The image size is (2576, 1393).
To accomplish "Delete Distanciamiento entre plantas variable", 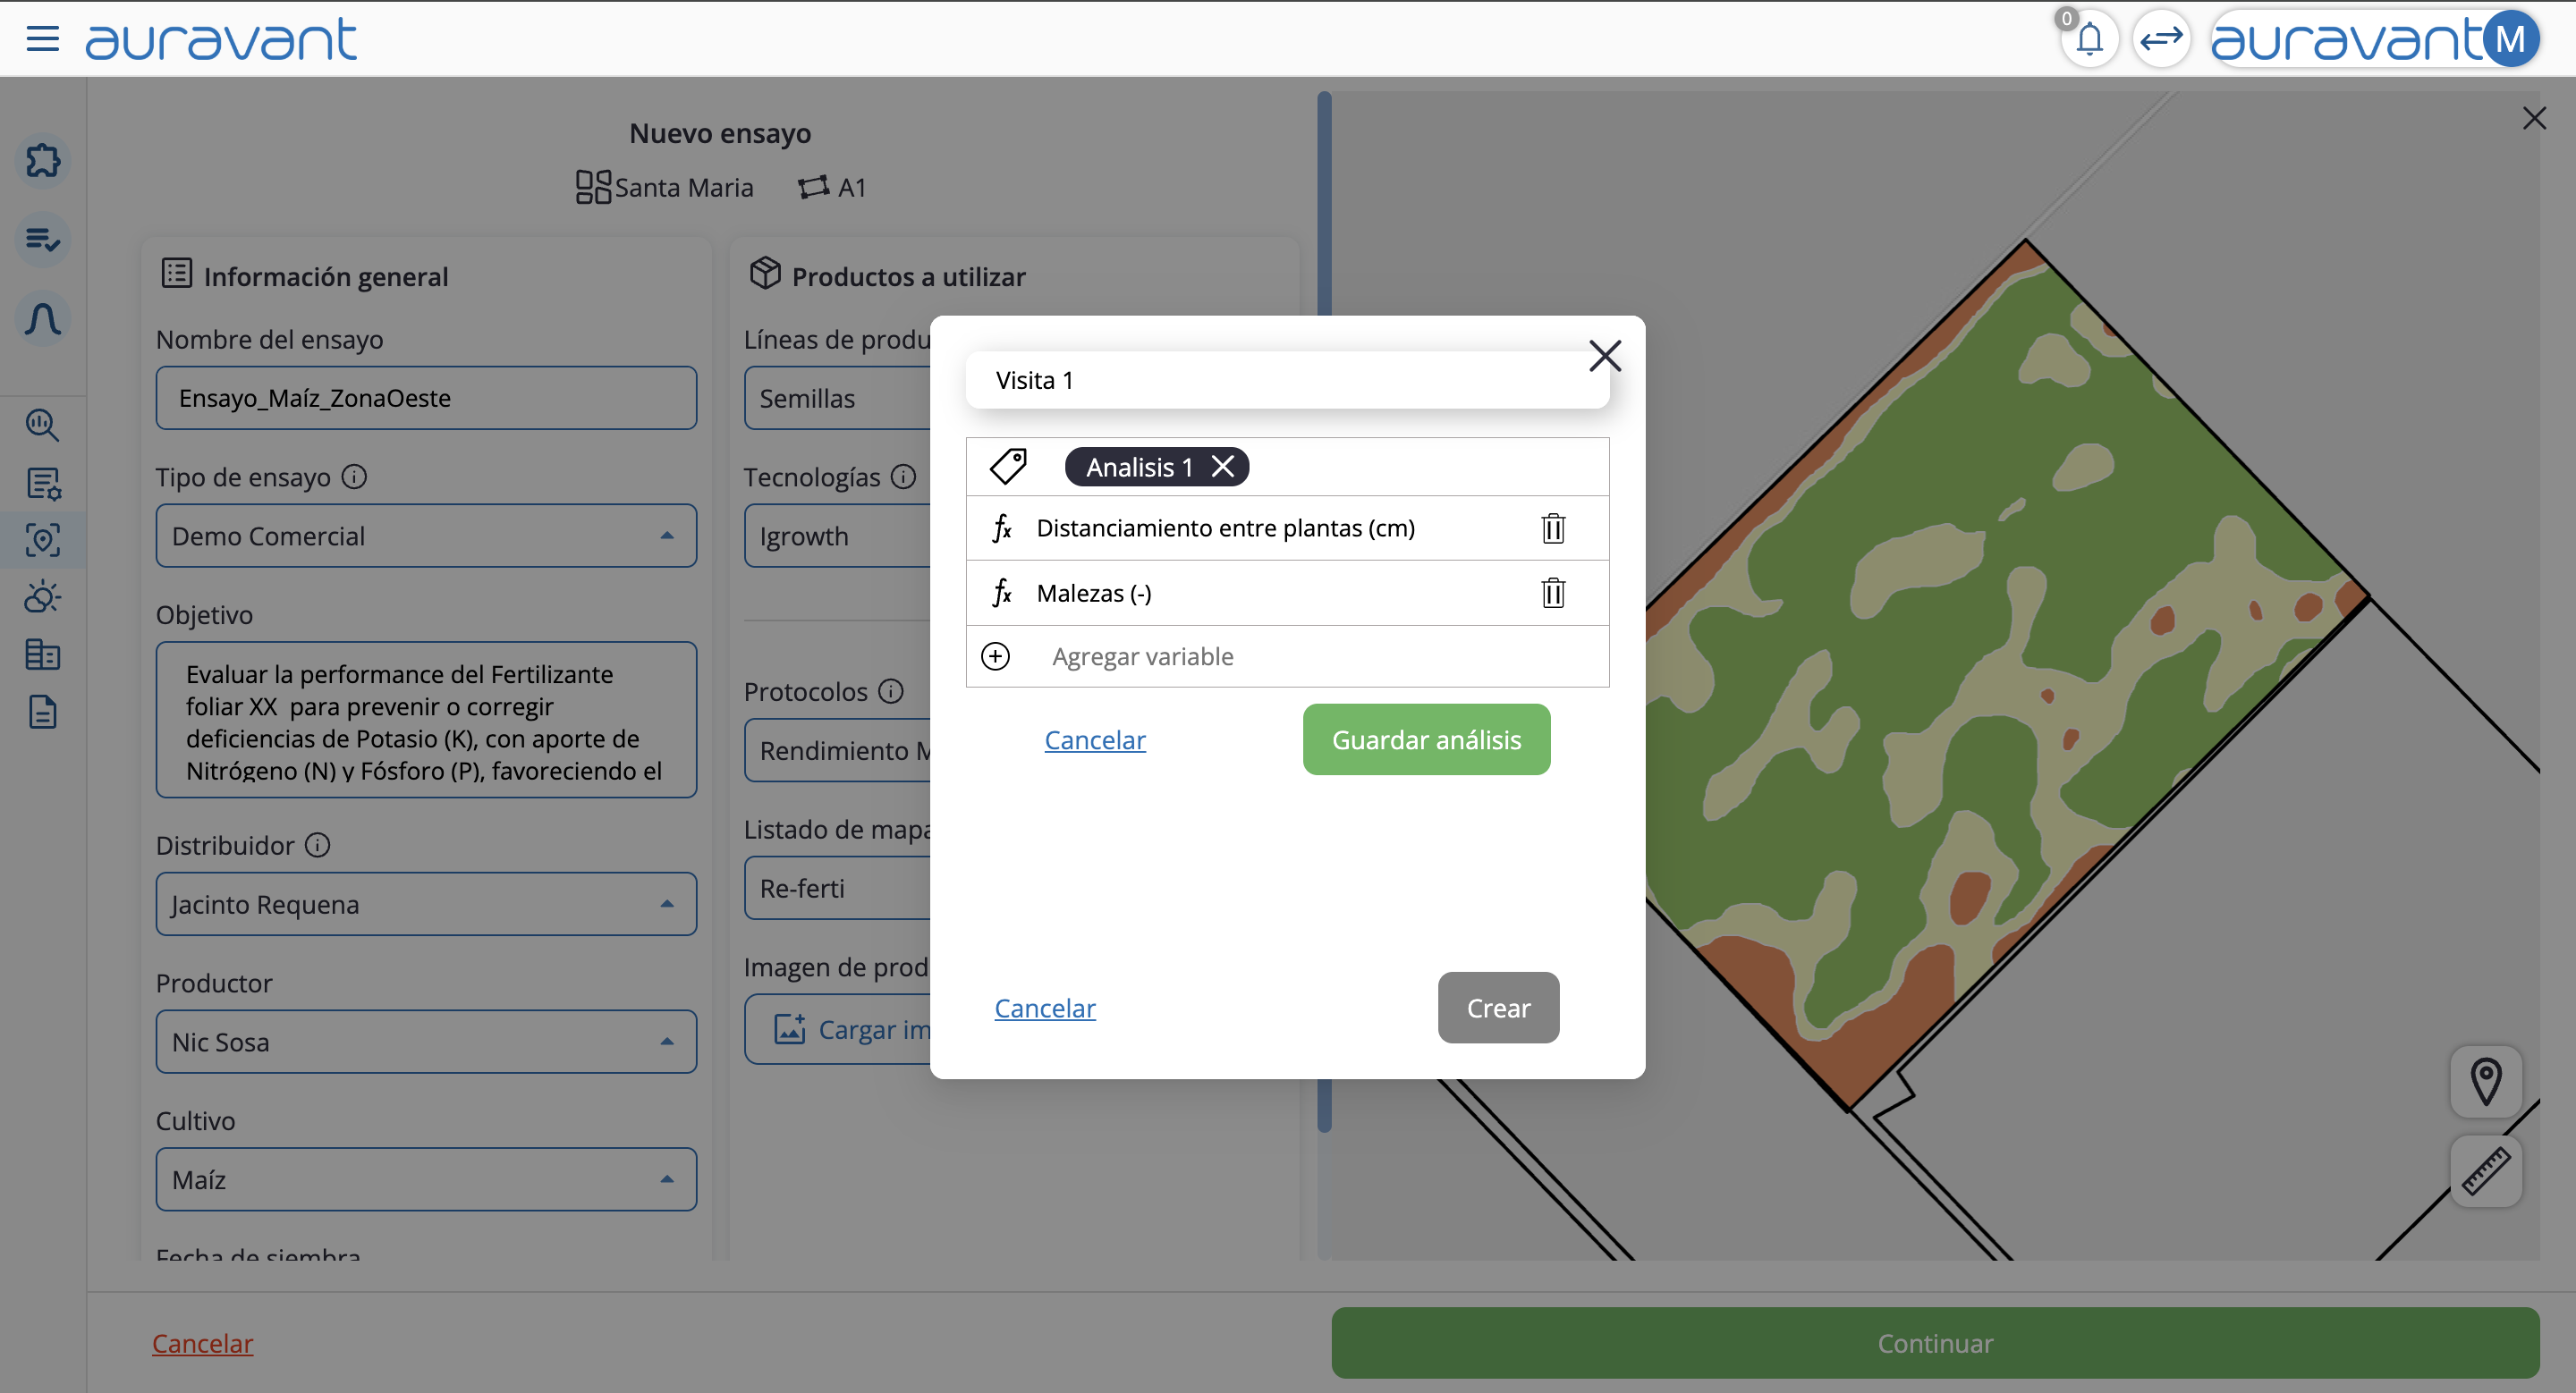I will (x=1552, y=528).
